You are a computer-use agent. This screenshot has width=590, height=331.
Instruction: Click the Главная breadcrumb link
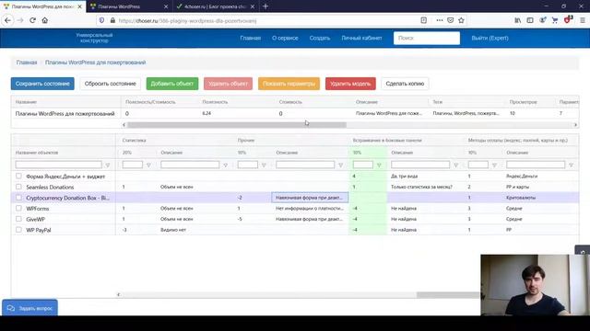[x=27, y=63]
